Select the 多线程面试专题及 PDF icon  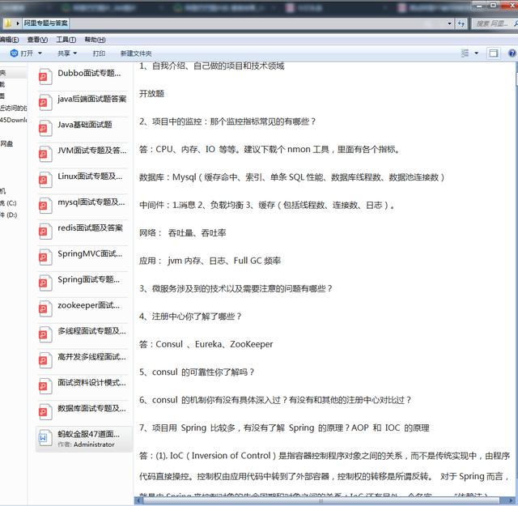(45, 334)
